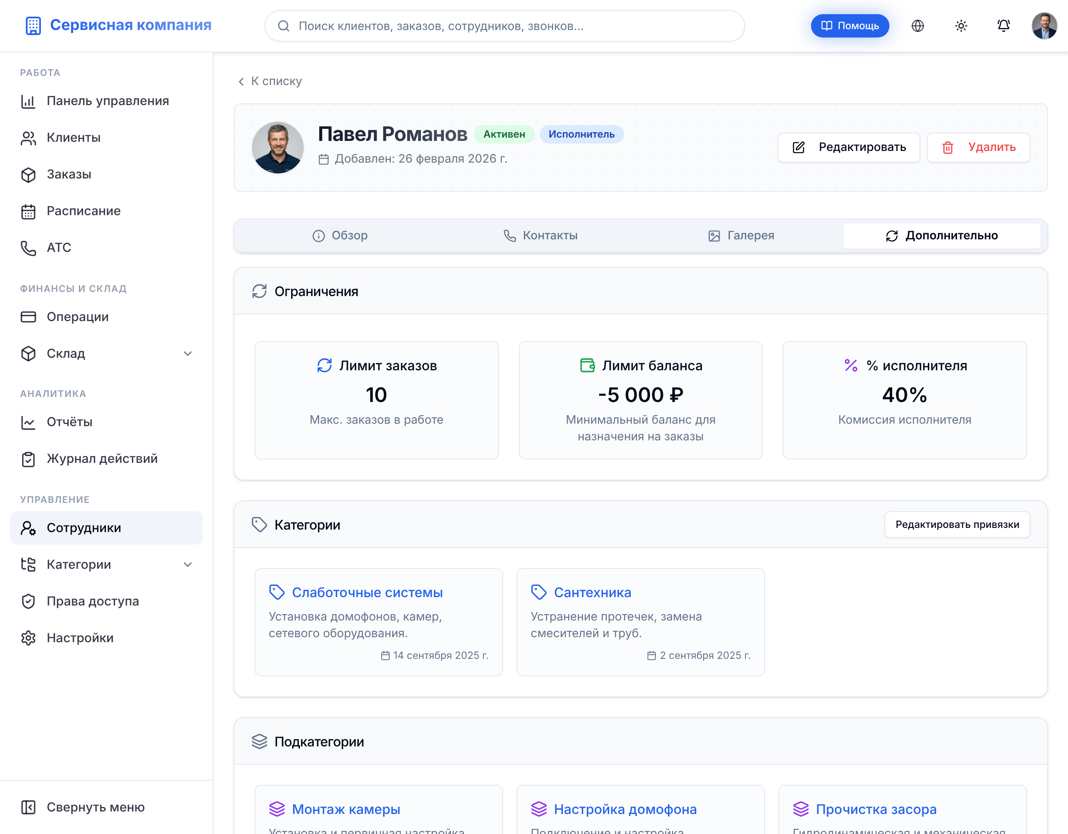Click the search field for clients and orders
This screenshot has height=834, width=1068.
(504, 26)
